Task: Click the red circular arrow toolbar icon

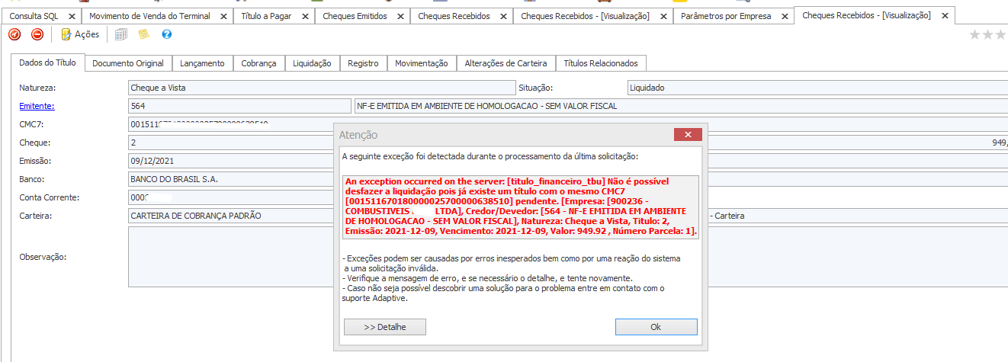Action: pyautogui.click(x=14, y=34)
